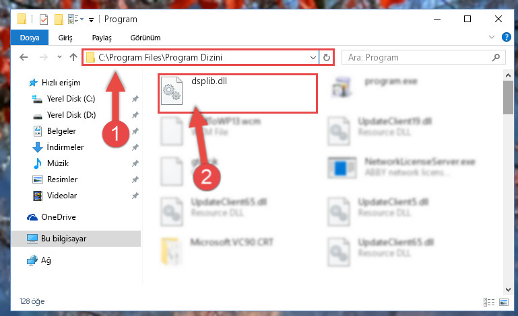Click the search magnifier icon

(x=496, y=58)
